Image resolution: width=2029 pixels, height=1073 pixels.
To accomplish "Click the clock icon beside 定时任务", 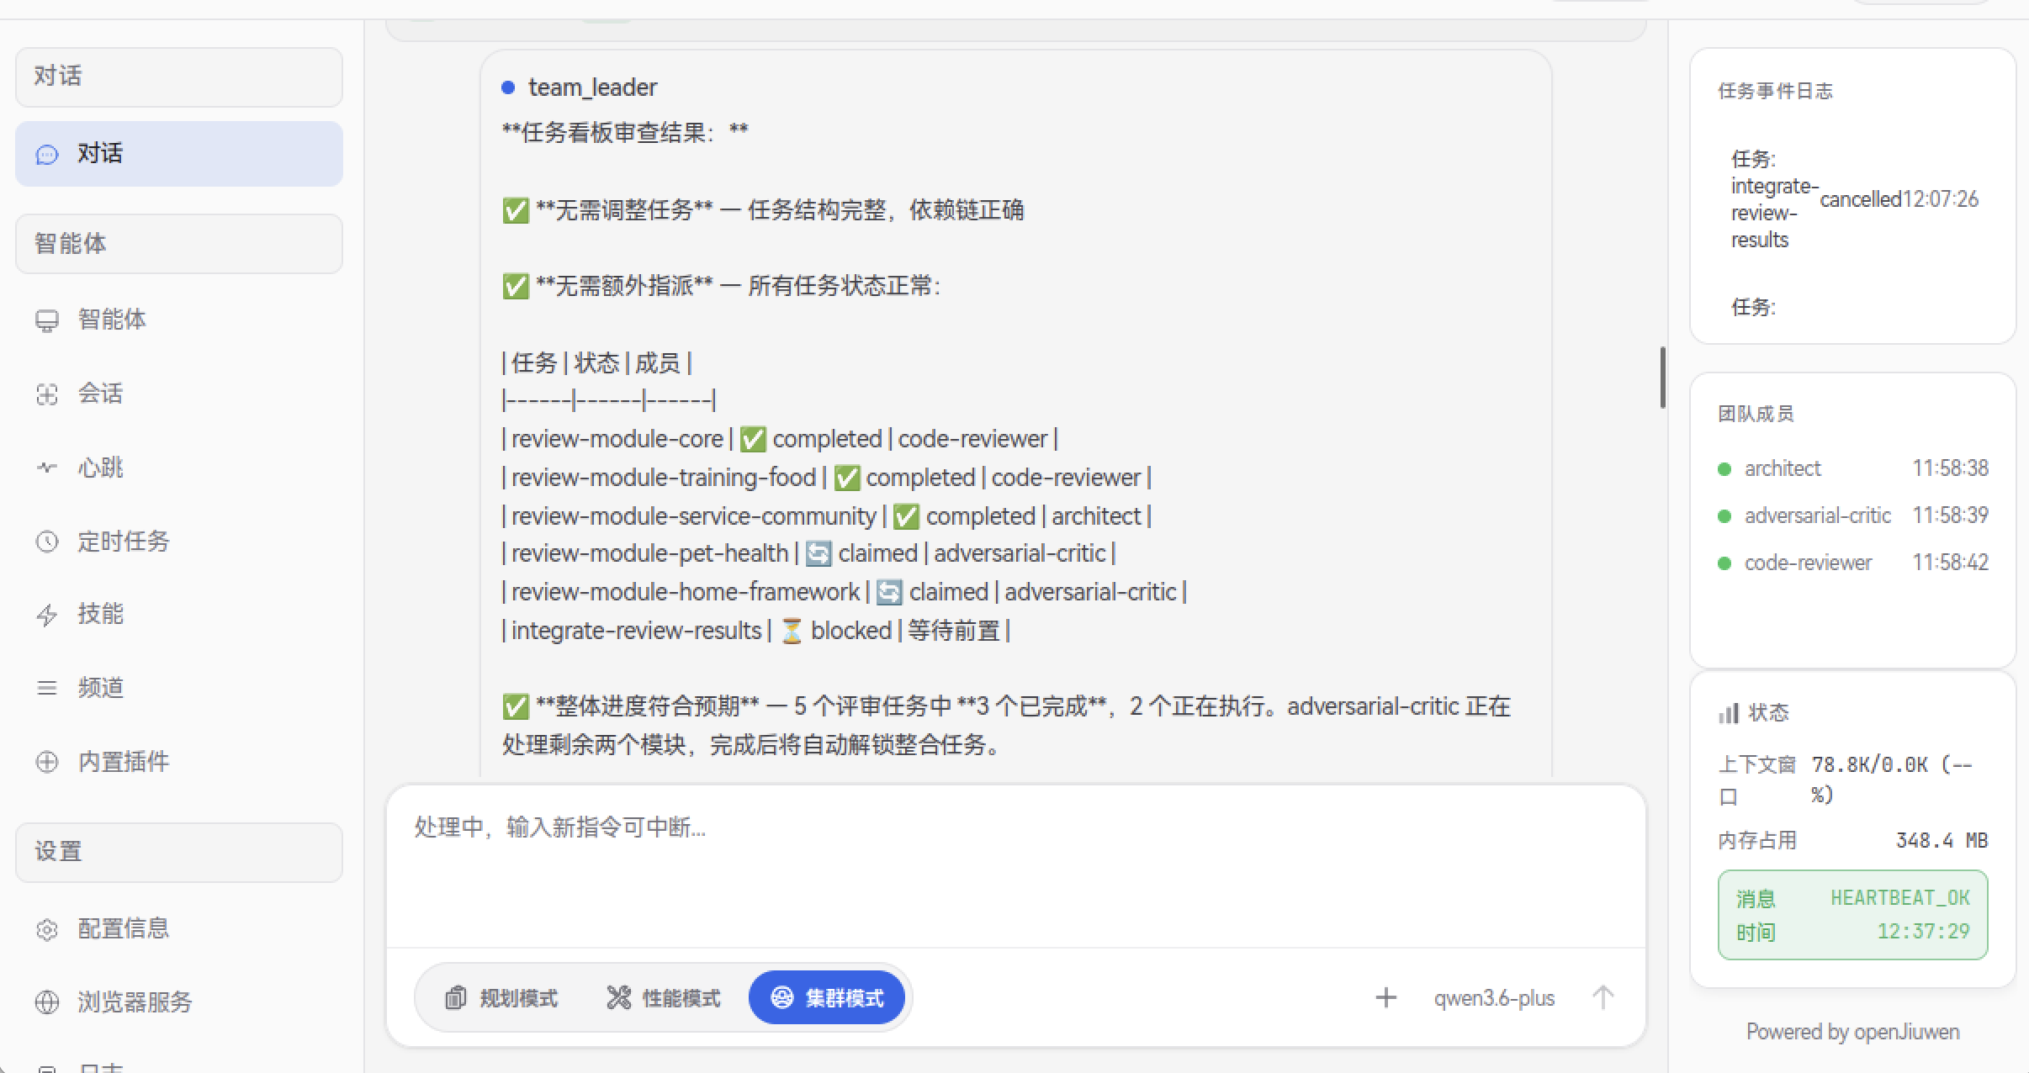I will (x=47, y=542).
